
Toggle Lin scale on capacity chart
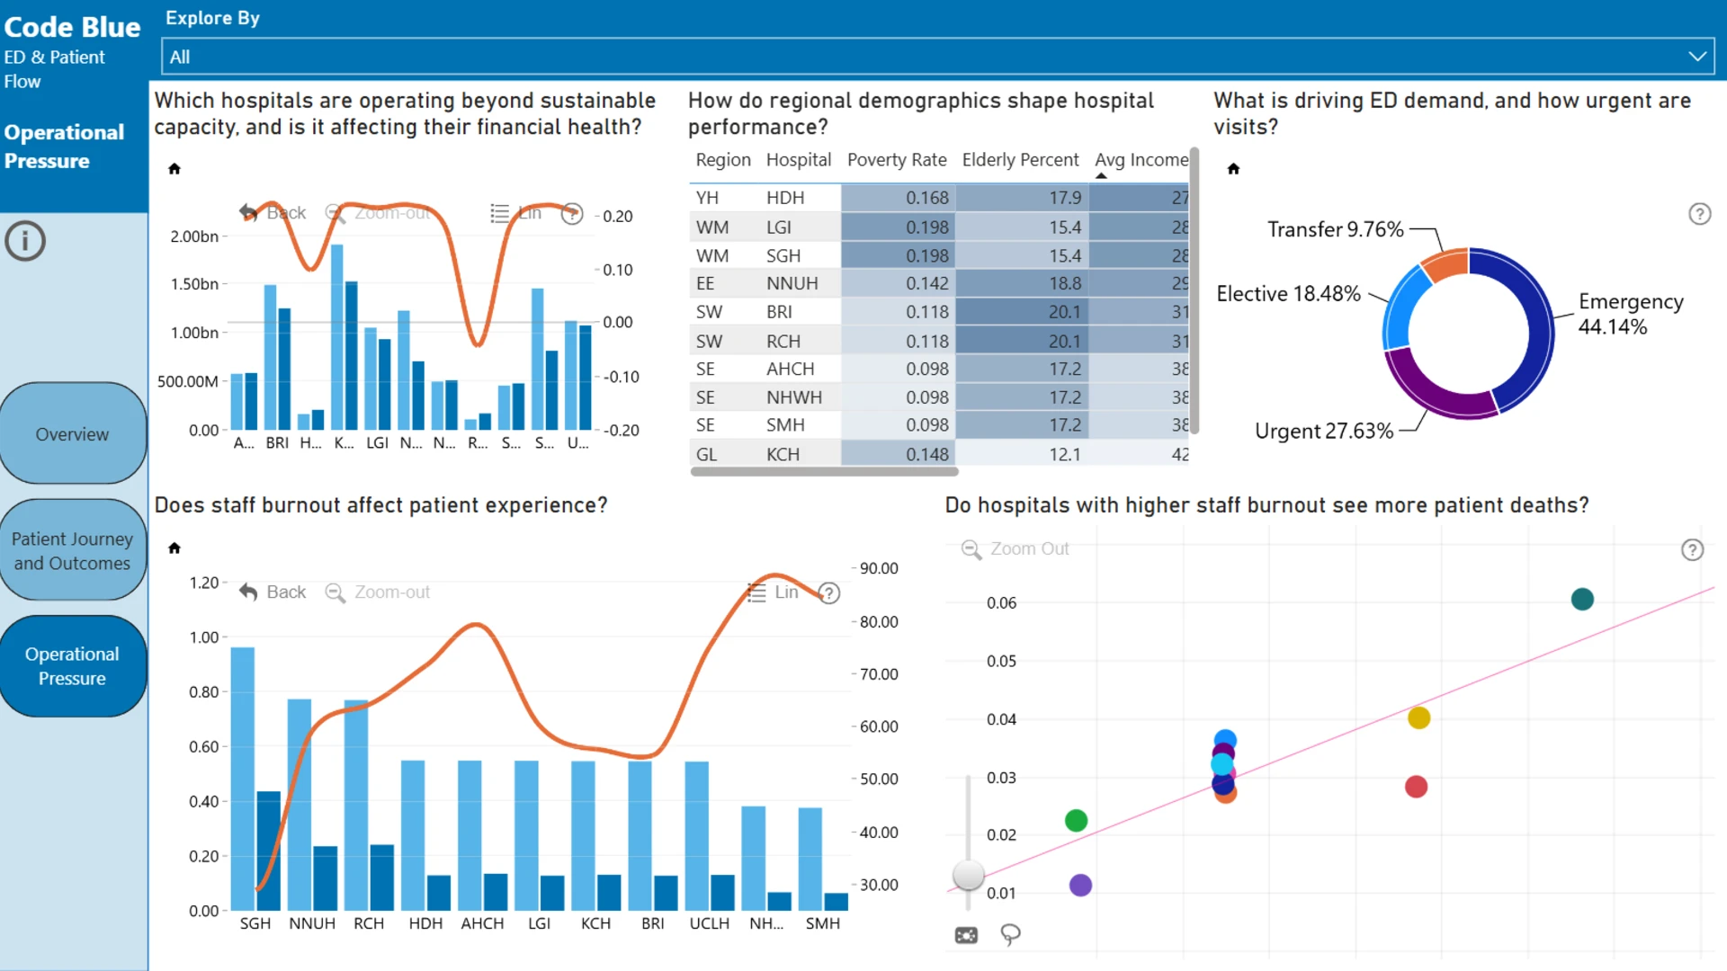(516, 213)
